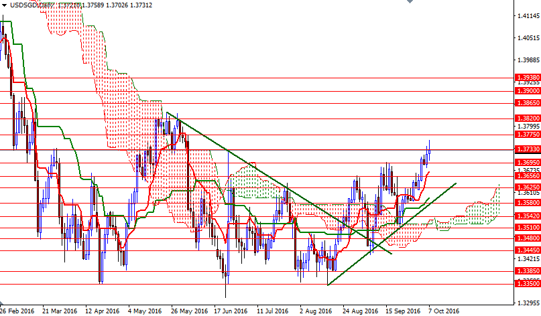Viewport: 541px width, 316px height.
Task: Select the 1.34800 price level label
Action: click(x=527, y=238)
